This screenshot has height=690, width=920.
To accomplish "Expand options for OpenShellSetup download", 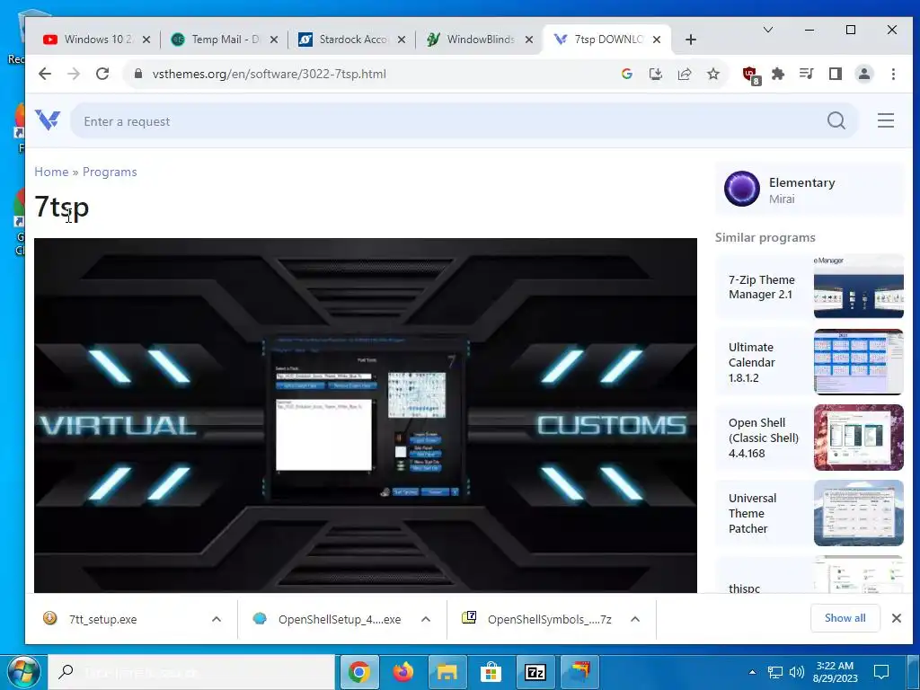I will (426, 619).
